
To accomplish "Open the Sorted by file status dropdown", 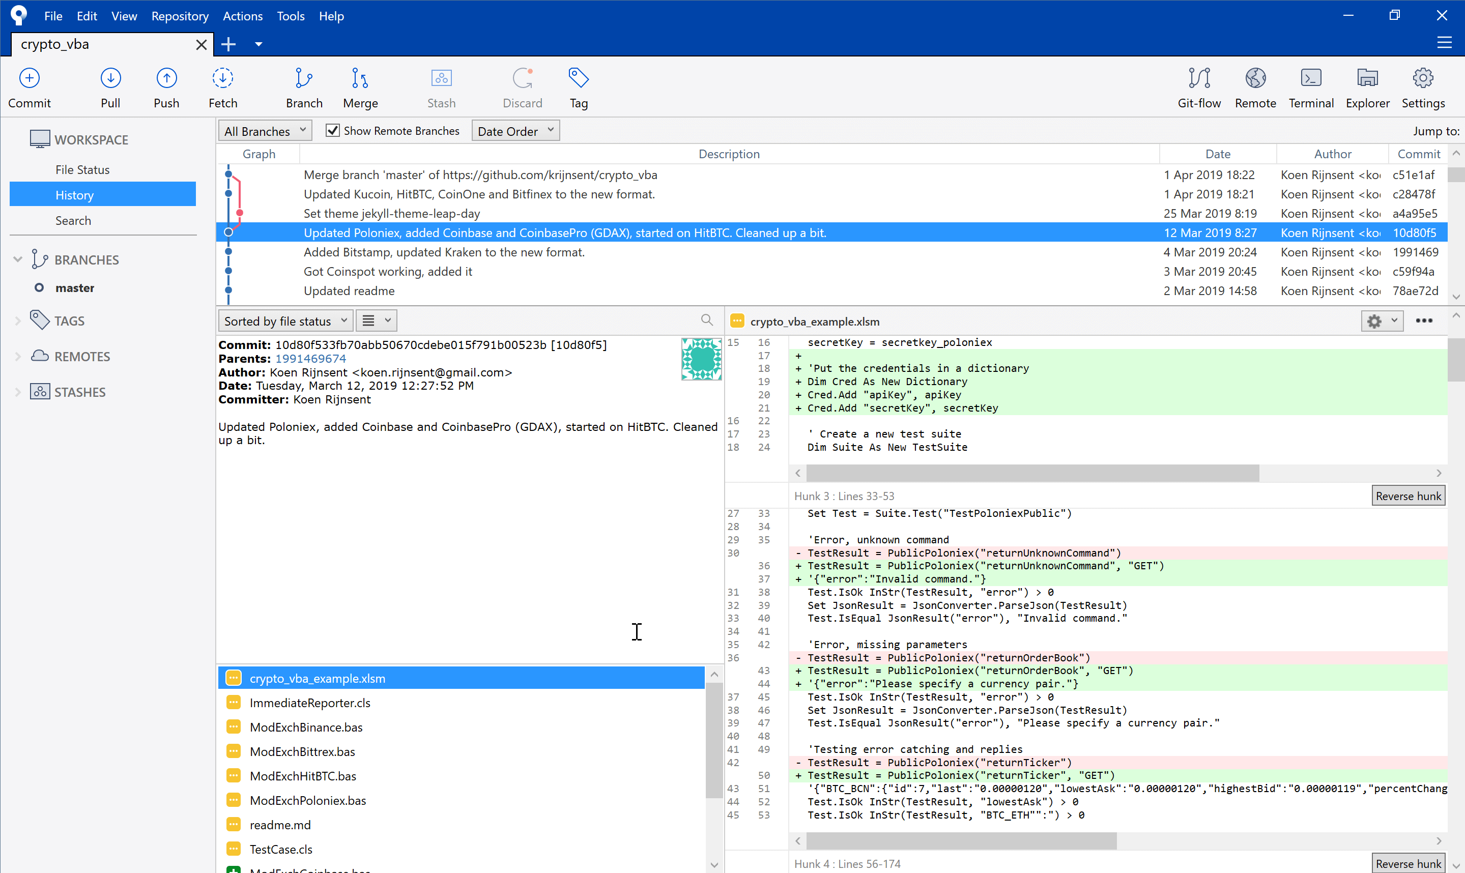I will (285, 321).
